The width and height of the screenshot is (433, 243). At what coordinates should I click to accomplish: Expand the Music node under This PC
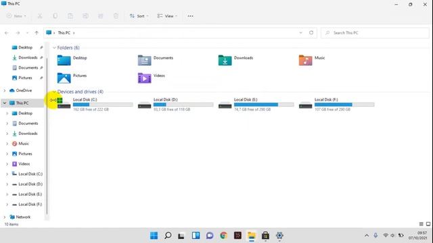[x=7, y=144]
